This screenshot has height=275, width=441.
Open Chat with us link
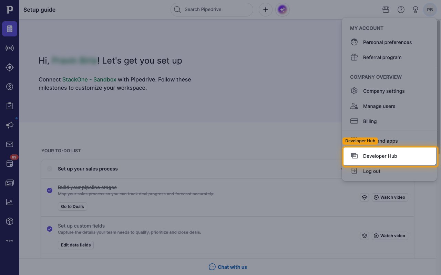point(228,267)
